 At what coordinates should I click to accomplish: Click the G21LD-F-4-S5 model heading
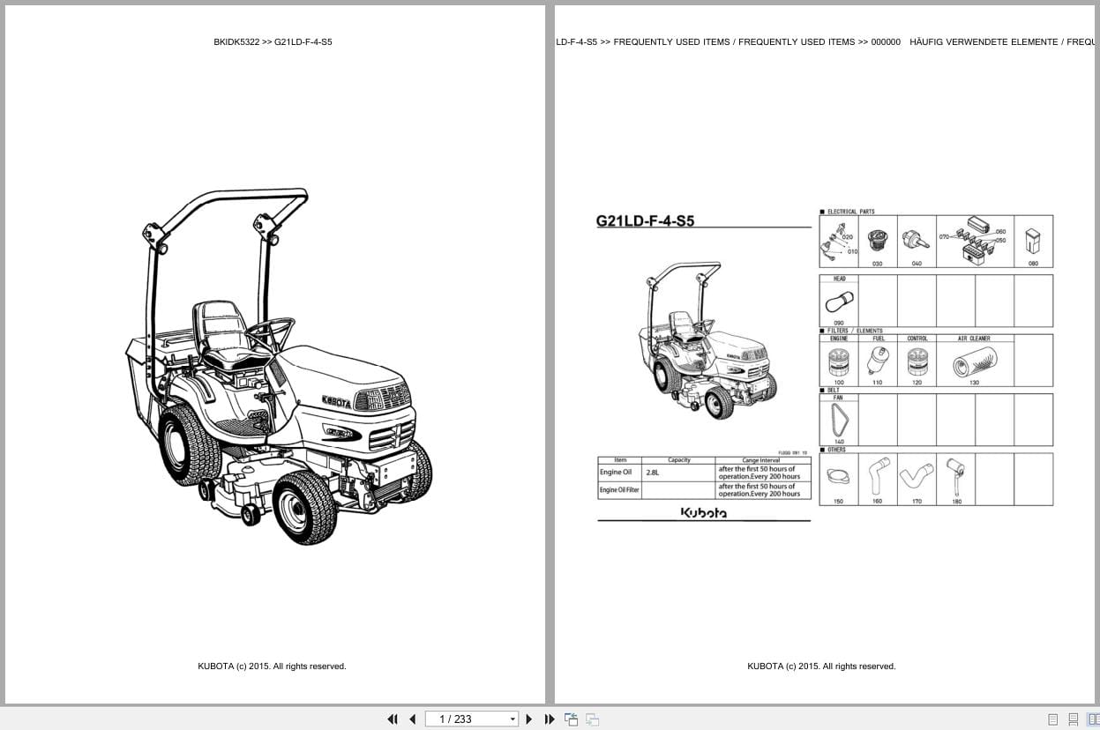(645, 221)
